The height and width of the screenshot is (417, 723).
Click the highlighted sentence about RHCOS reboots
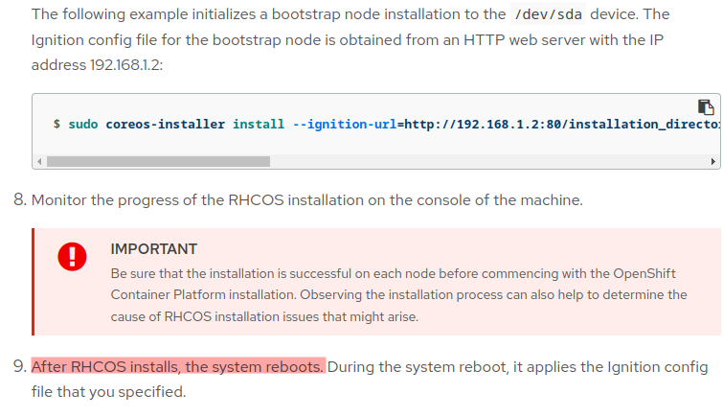(x=178, y=367)
